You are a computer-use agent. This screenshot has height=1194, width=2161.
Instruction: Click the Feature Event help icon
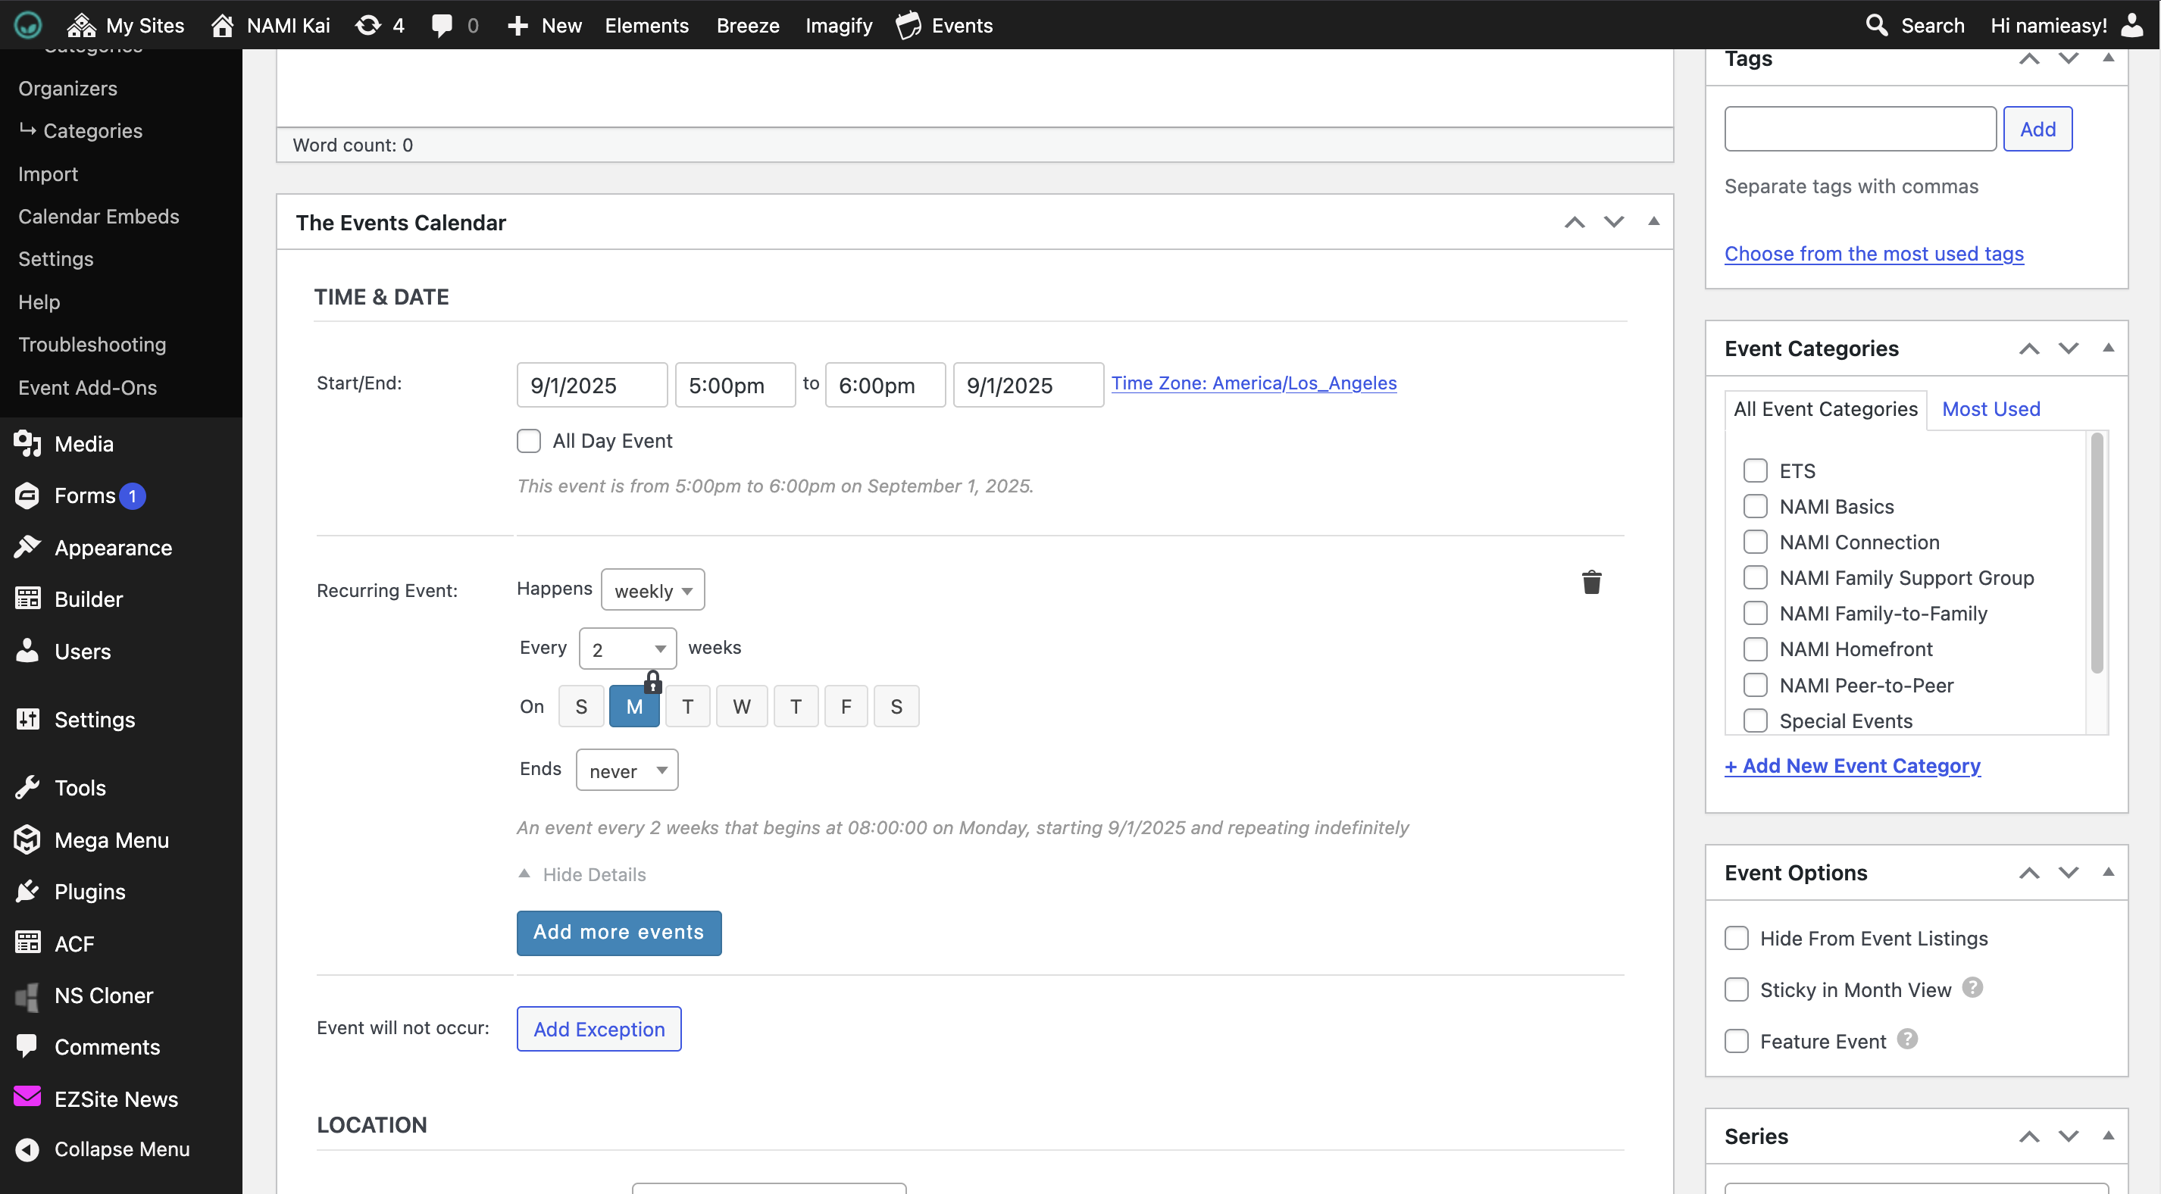[x=1907, y=1039]
